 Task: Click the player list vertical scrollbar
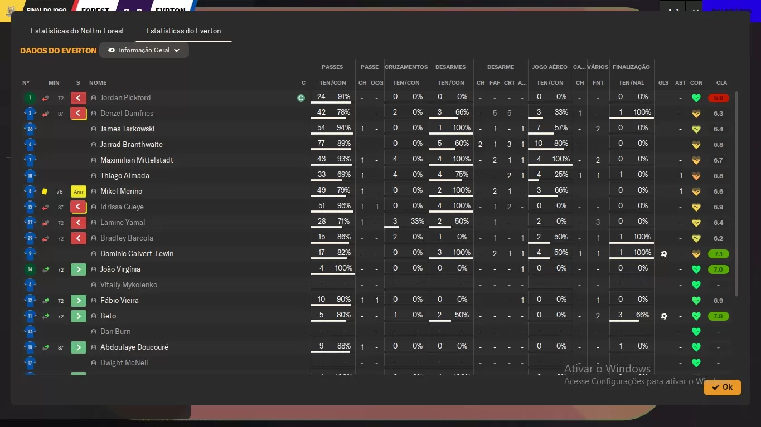pos(736,194)
